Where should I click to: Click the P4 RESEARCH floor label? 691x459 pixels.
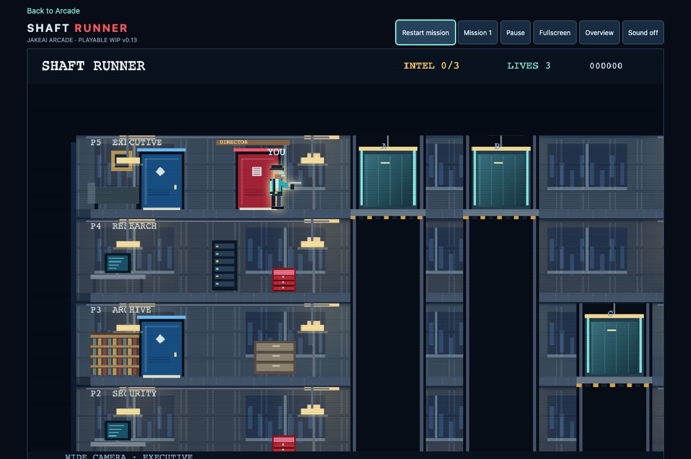124,226
